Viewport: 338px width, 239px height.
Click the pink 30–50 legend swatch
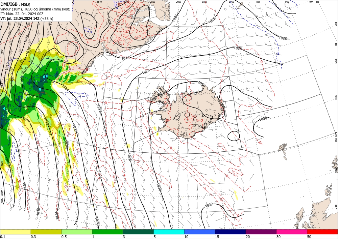292,232
